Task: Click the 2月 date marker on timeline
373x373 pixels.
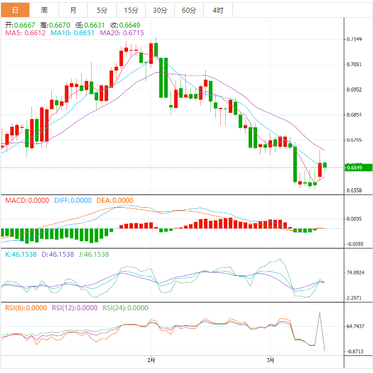Action: click(x=151, y=360)
